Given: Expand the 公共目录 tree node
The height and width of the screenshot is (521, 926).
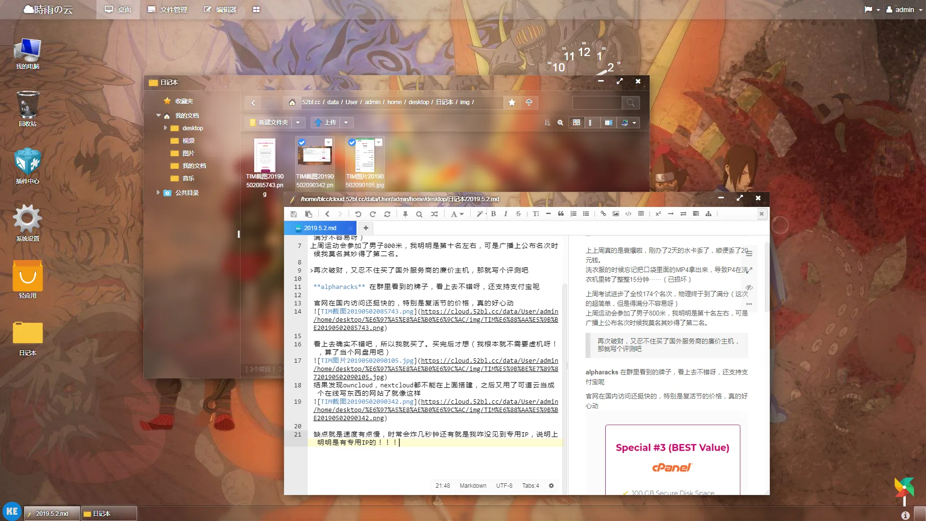Looking at the screenshot, I should 158,192.
